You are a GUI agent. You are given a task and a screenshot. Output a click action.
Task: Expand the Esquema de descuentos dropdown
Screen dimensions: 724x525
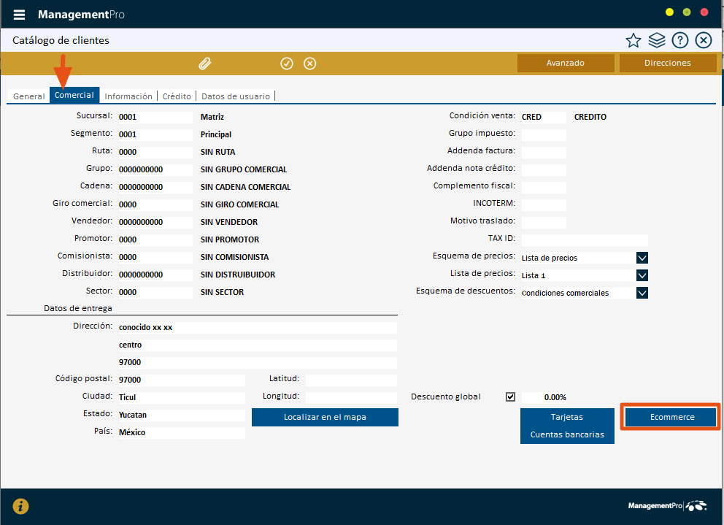click(x=642, y=293)
